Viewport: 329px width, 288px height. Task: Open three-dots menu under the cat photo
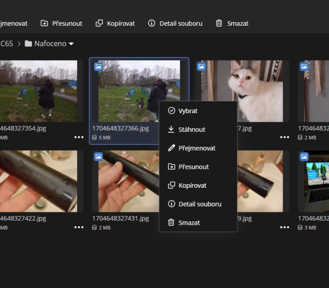(x=285, y=137)
